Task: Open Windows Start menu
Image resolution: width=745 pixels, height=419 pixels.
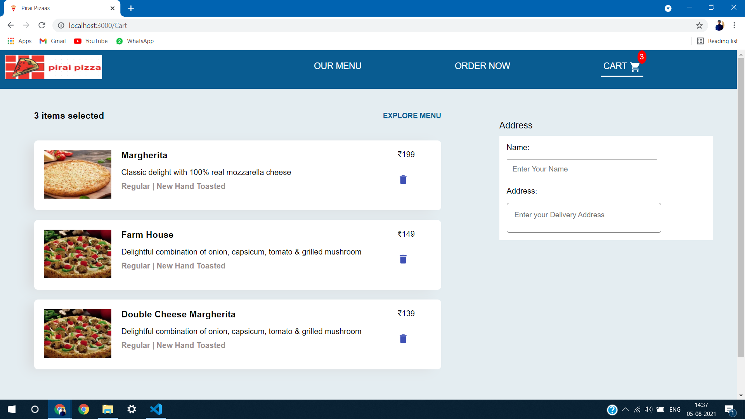Action: (x=12, y=409)
